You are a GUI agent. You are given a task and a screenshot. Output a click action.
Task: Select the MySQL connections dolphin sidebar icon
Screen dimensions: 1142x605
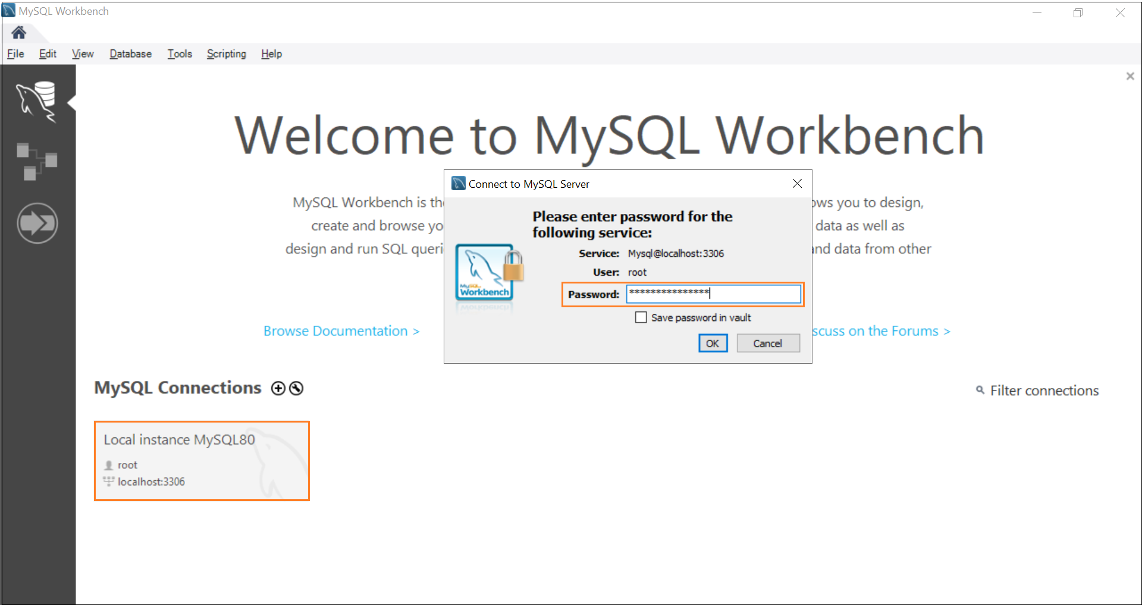point(37,102)
